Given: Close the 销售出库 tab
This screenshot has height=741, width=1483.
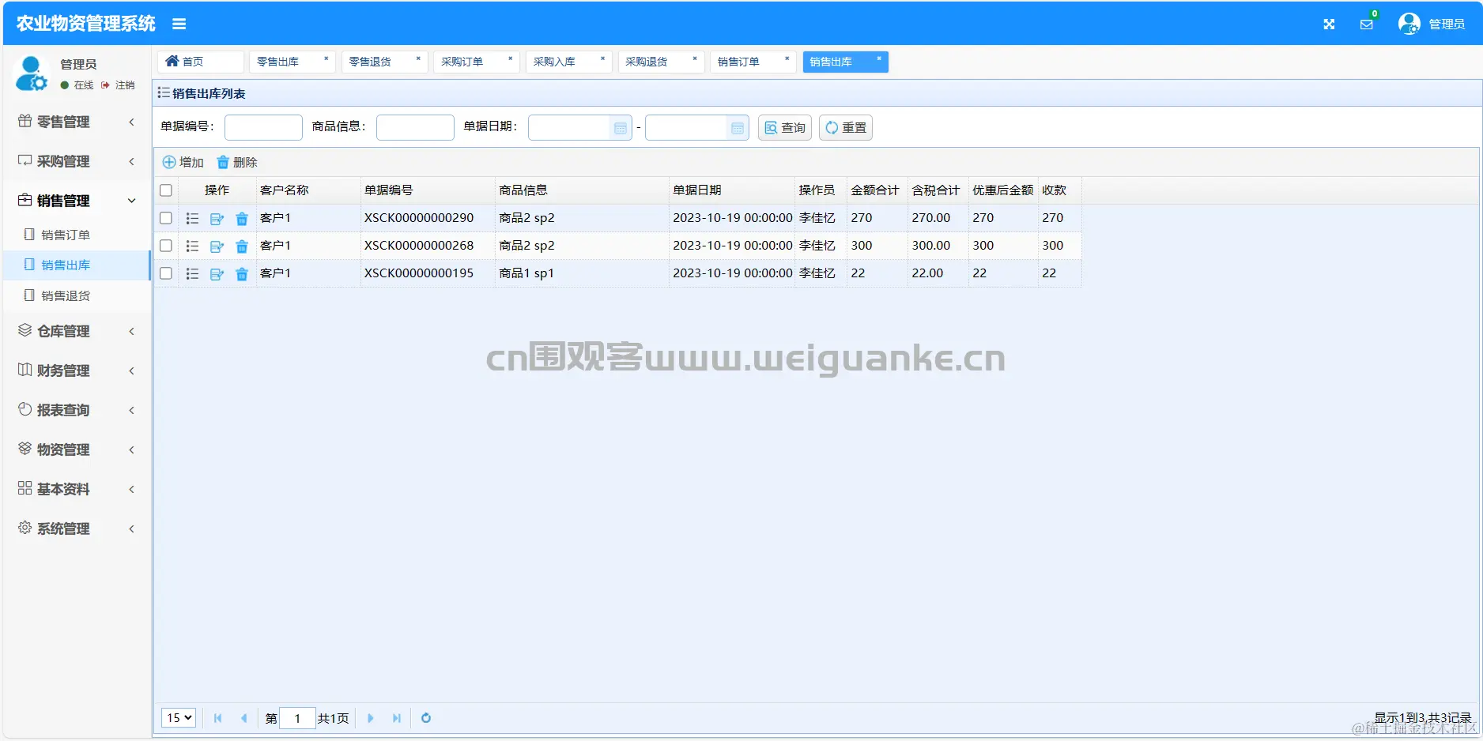Looking at the screenshot, I should coord(878,58).
